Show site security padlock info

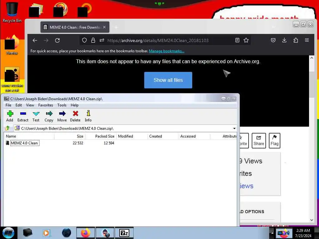[x=93, y=40]
